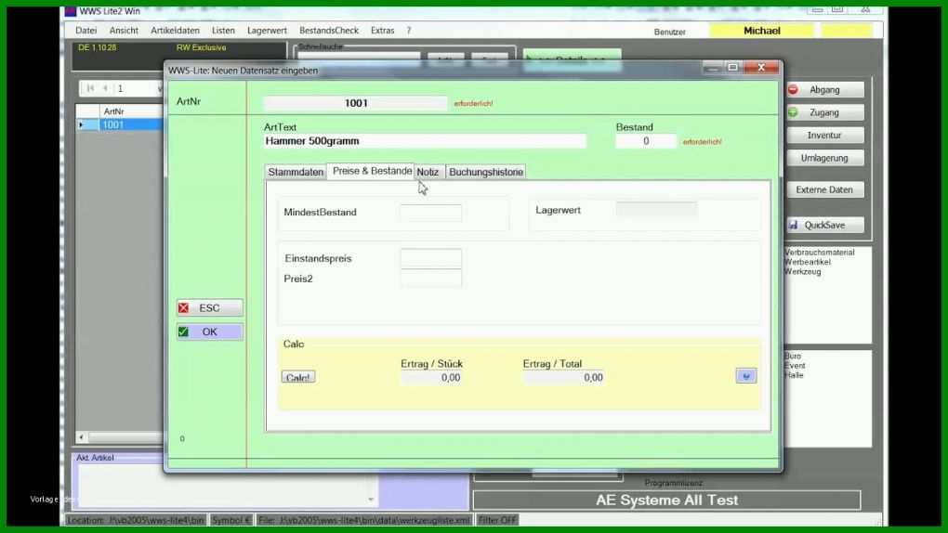Click the dropdown arrow in Akt. Artikel box

pos(371,500)
